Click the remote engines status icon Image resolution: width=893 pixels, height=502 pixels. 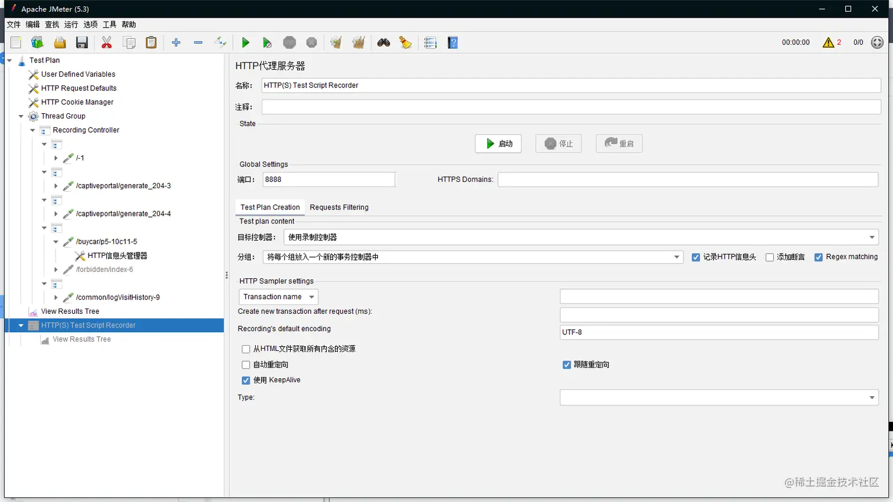(878, 42)
